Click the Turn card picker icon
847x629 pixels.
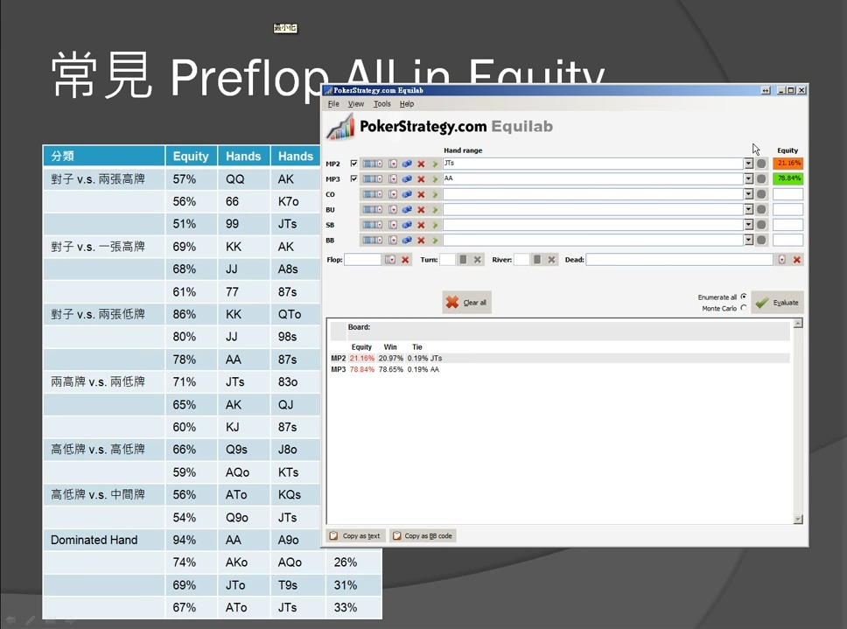463,260
